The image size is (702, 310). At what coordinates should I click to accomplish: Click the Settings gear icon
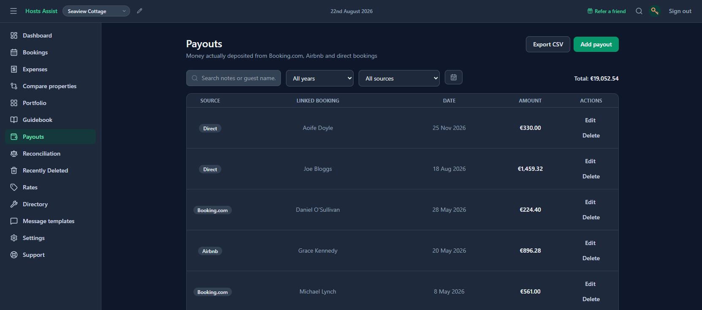tap(14, 238)
